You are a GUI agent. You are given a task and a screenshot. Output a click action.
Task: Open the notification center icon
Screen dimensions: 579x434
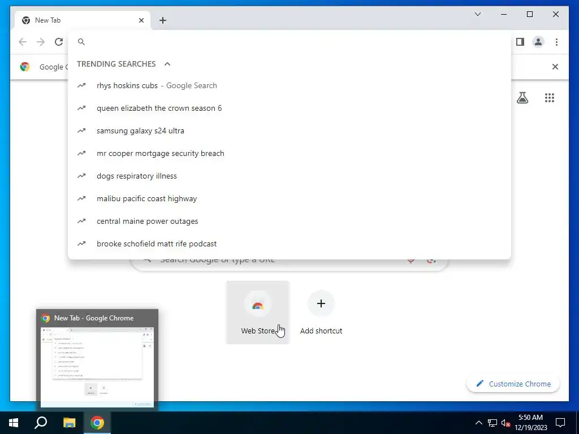[560, 423]
